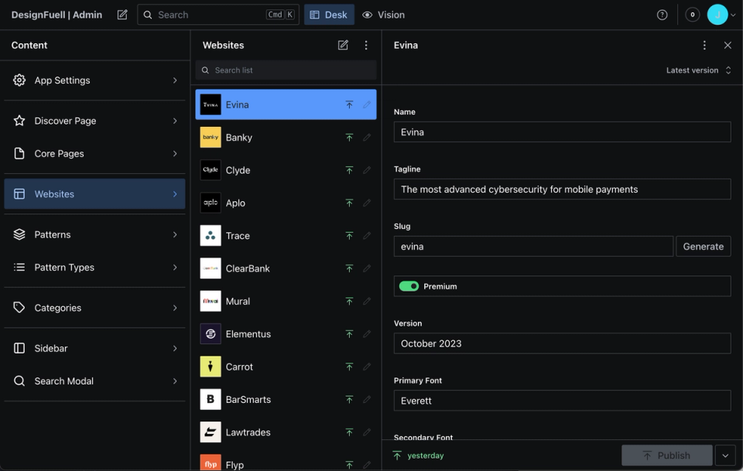The height and width of the screenshot is (471, 743).
Task: Open the Latest version selector
Action: pyautogui.click(x=696, y=70)
